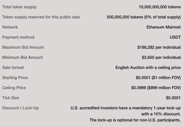Click the "Minimum Bid Amount" label
The width and height of the screenshot is (184, 127).
(x=23, y=57)
